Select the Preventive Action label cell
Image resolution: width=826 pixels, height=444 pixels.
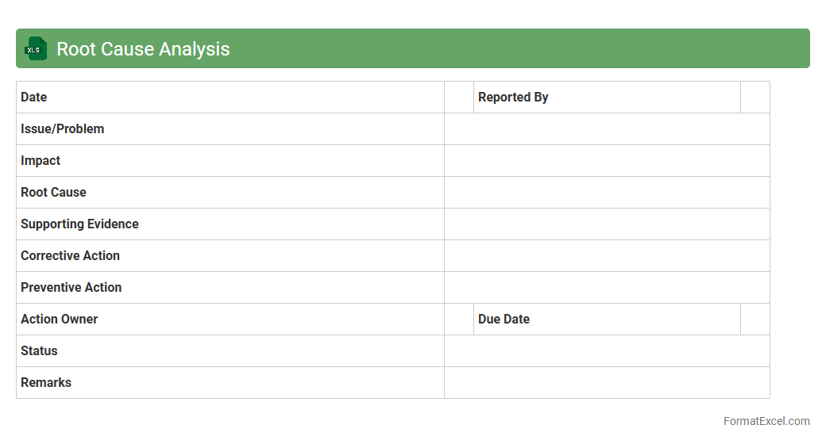(230, 288)
